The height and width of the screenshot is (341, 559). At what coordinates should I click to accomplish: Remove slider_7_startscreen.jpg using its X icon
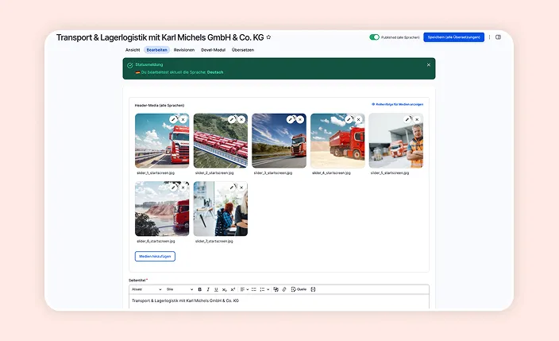point(241,188)
